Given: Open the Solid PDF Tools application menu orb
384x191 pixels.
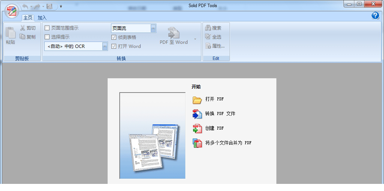Looking at the screenshot, I should [12, 11].
